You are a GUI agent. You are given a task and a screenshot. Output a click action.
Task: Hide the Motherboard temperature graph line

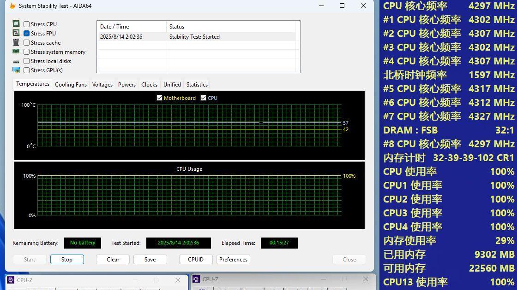tap(160, 98)
